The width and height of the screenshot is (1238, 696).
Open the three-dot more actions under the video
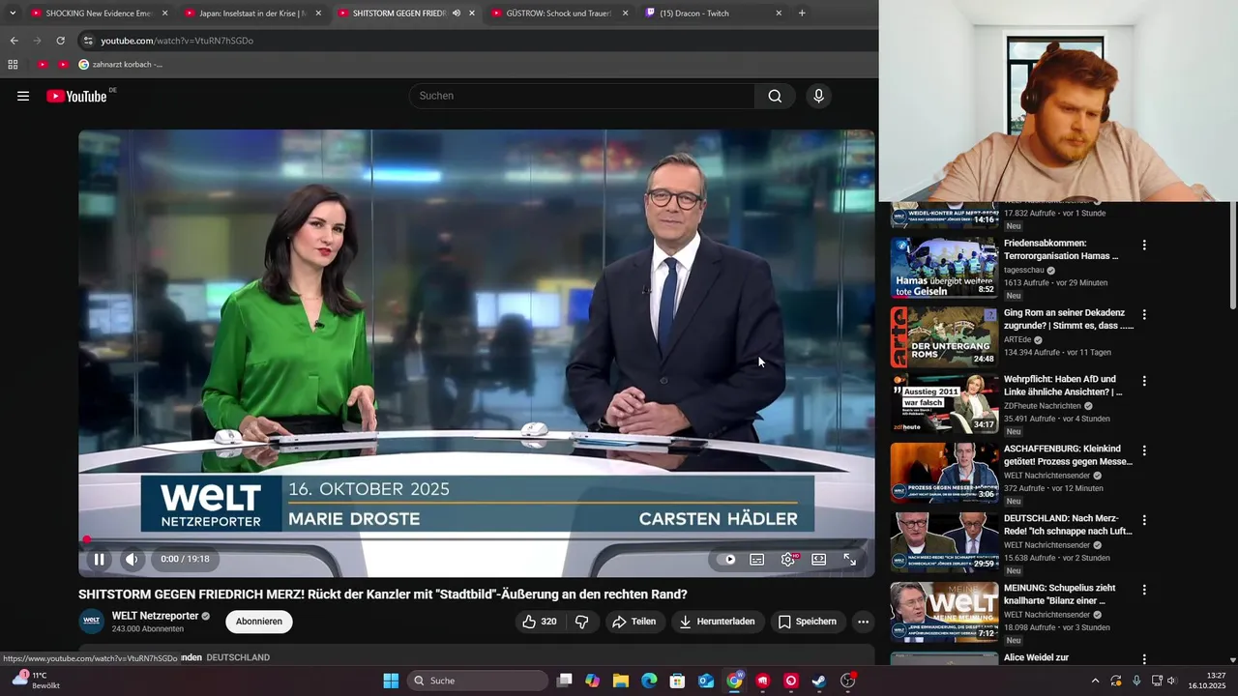863,622
